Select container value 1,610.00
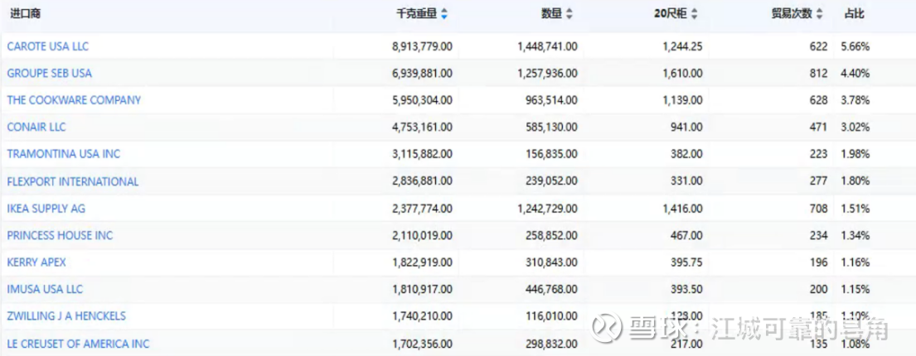916x356 pixels. 682,74
